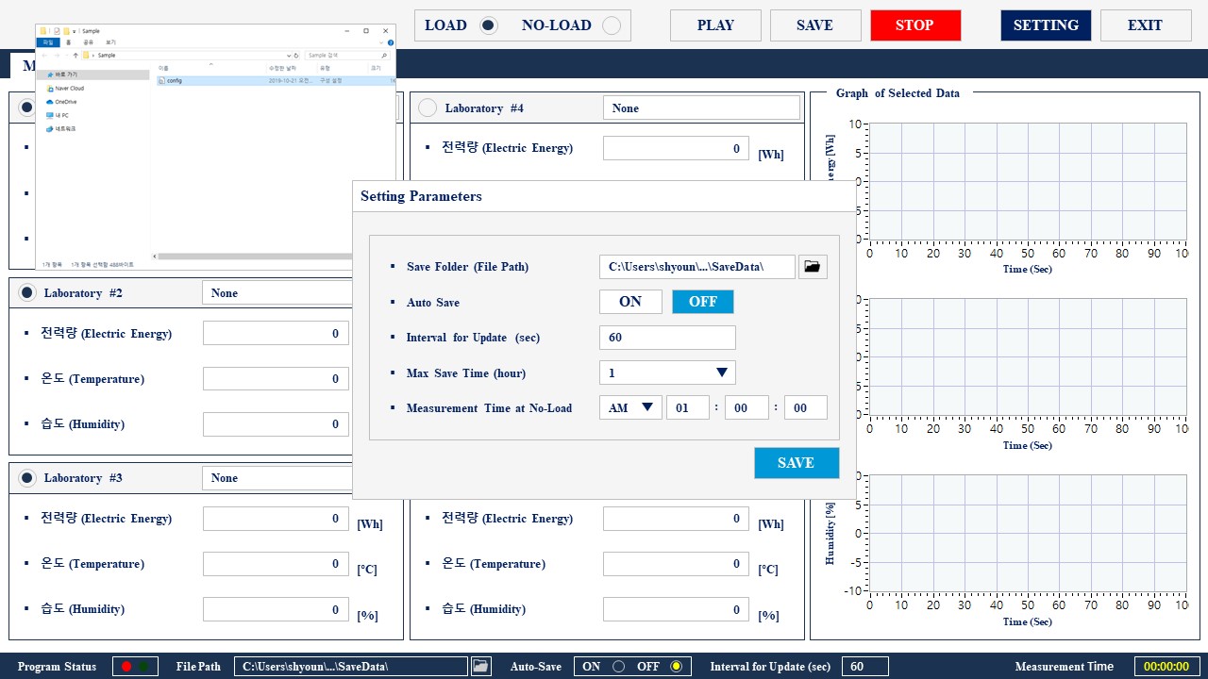Image resolution: width=1208 pixels, height=679 pixels.
Task: Click the Interval for Update input field
Action: (x=667, y=338)
